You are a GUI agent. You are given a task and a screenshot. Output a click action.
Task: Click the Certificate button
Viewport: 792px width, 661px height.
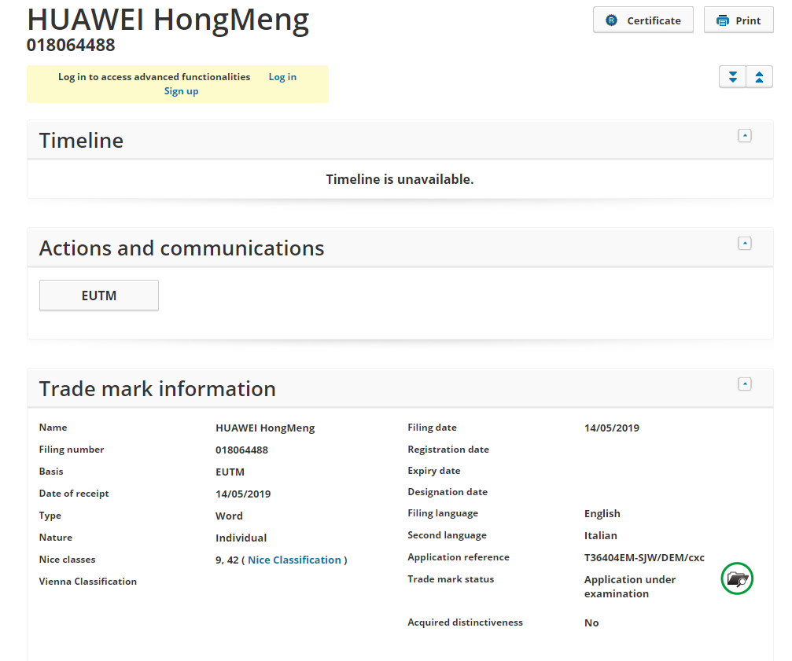(643, 20)
